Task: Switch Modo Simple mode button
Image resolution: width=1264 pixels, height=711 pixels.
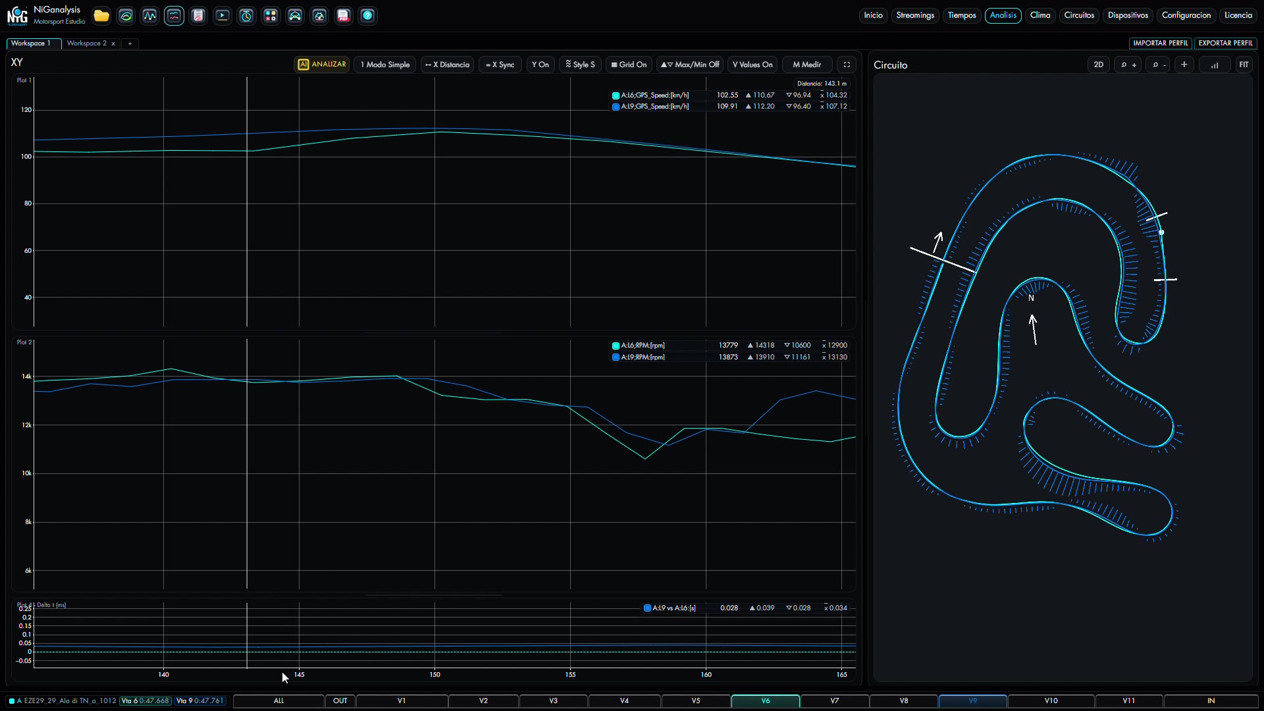Action: pyautogui.click(x=385, y=65)
